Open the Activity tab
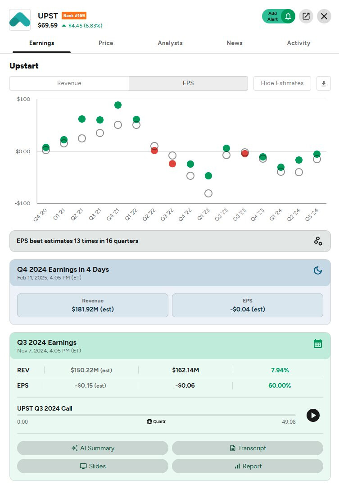The image size is (339, 485). point(298,43)
